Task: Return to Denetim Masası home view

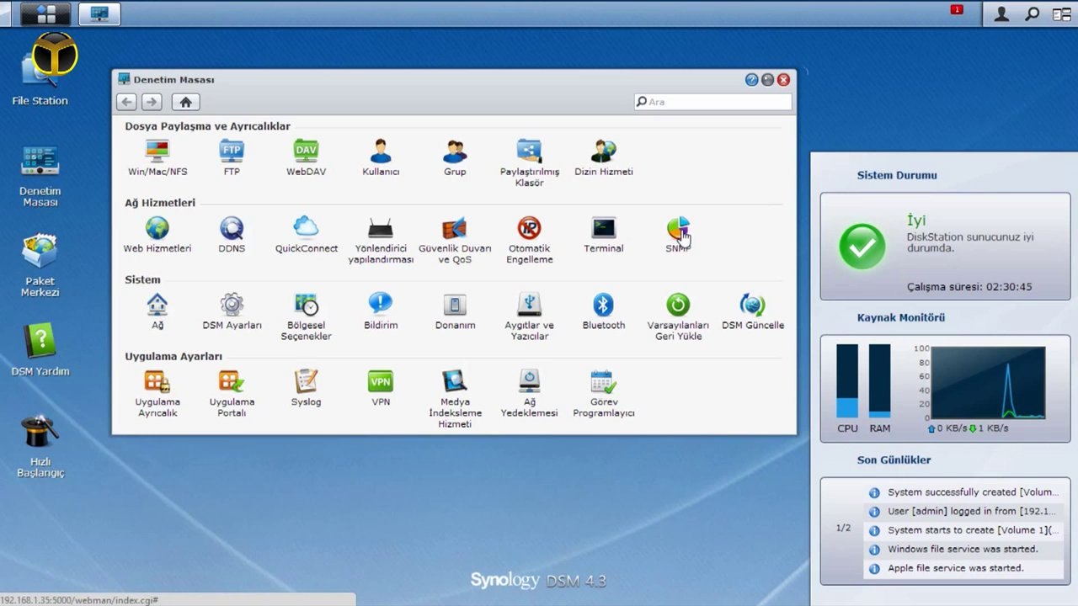Action: point(185,102)
